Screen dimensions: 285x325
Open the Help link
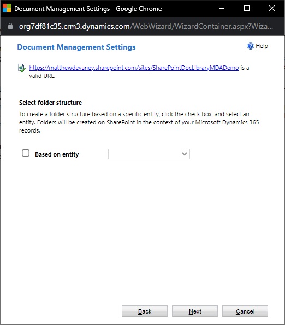[x=262, y=46]
